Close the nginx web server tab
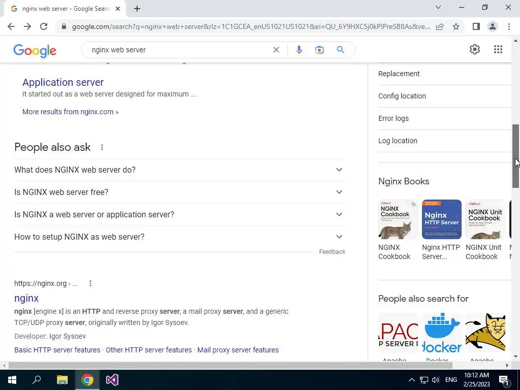The image size is (520, 390). click(x=118, y=9)
